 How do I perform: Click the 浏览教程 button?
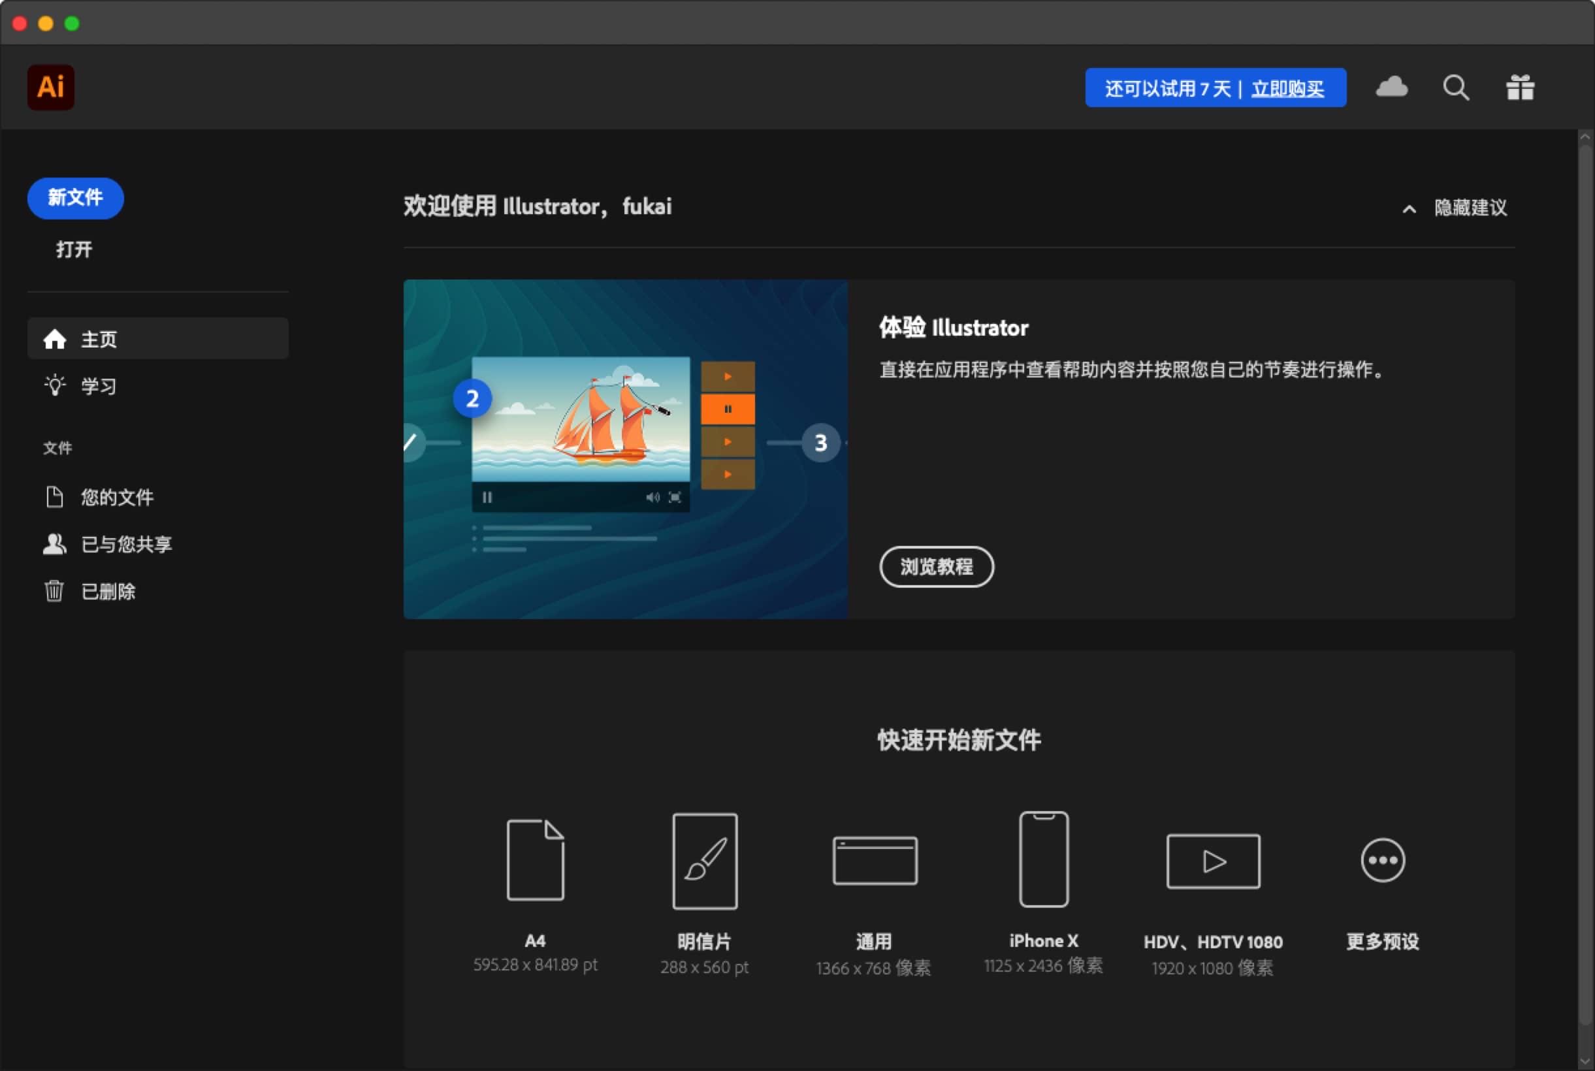pyautogui.click(x=936, y=566)
